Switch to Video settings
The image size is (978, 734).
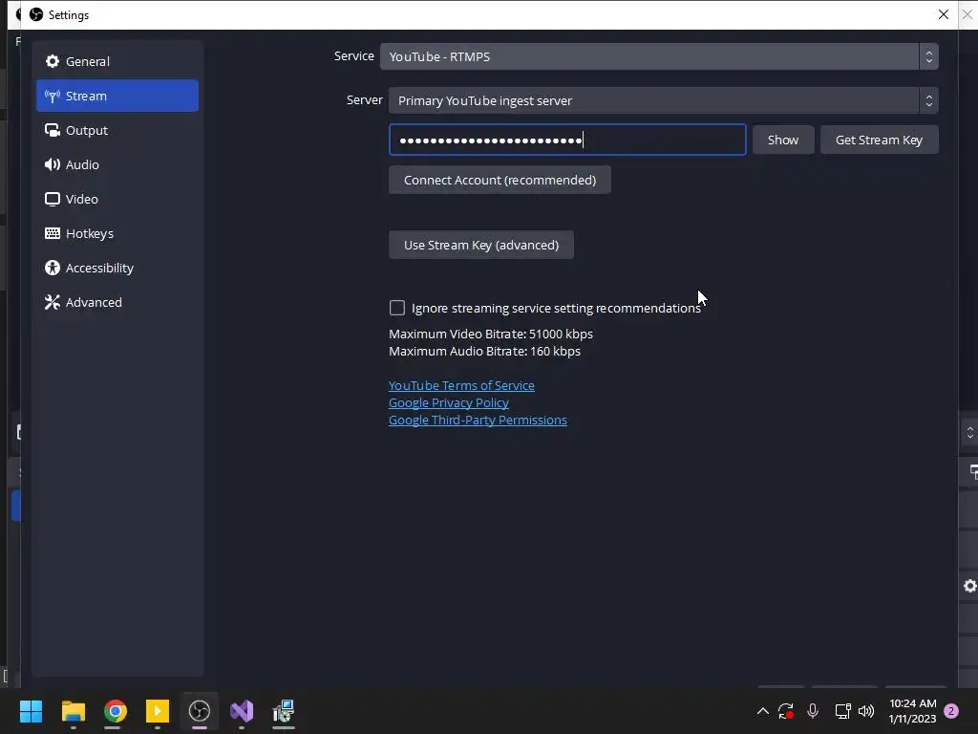pyautogui.click(x=117, y=199)
